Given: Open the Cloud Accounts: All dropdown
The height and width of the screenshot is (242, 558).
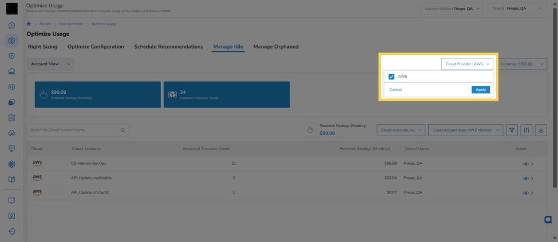Looking at the screenshot, I should pos(401,130).
